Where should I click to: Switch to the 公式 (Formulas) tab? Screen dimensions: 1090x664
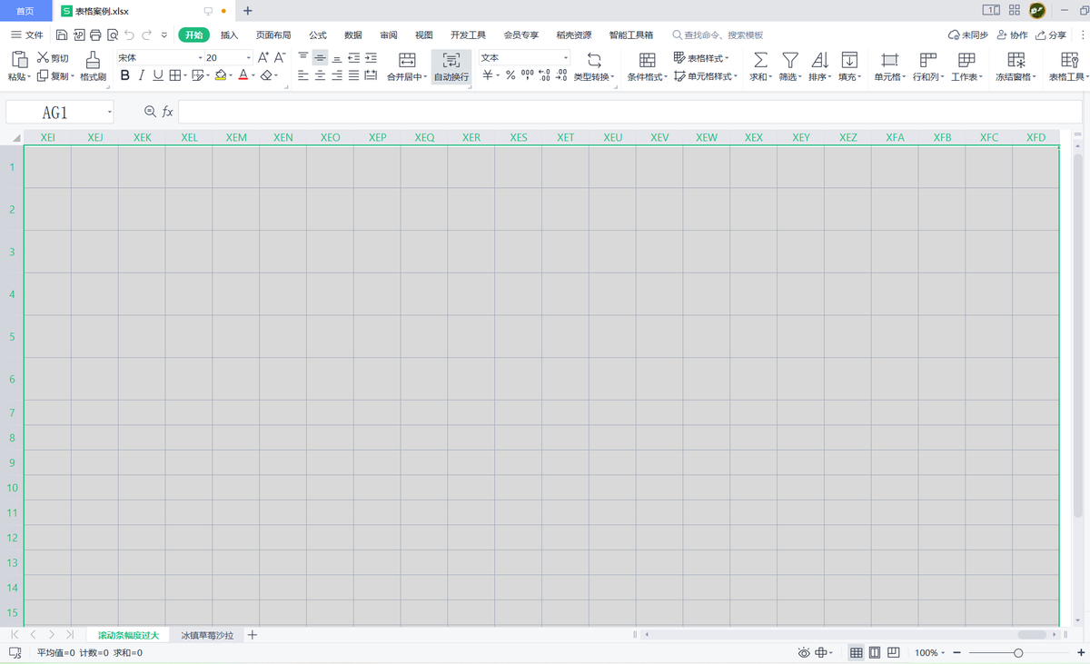tap(318, 35)
